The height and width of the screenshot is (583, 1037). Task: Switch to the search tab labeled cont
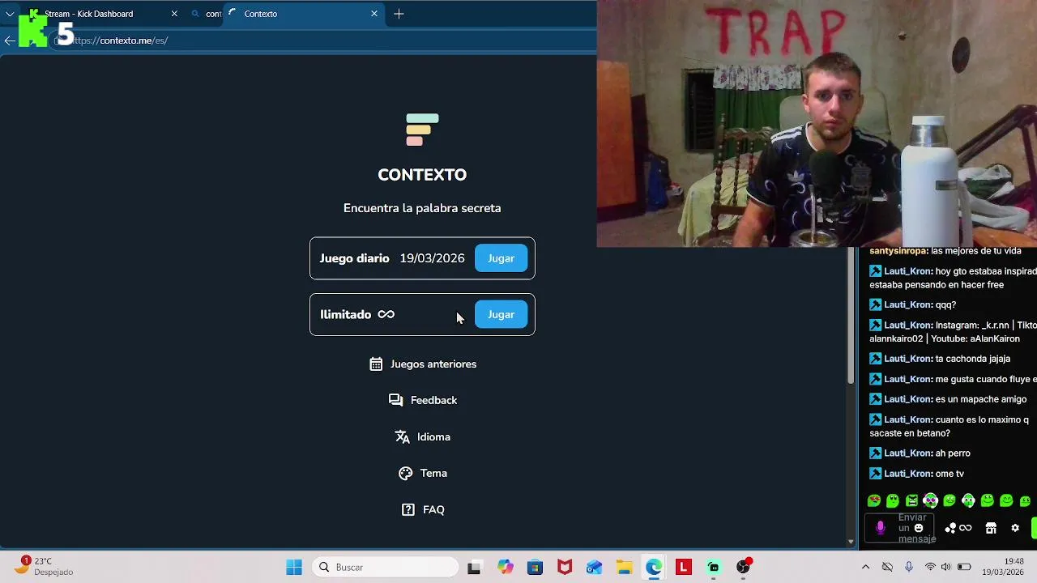point(207,14)
